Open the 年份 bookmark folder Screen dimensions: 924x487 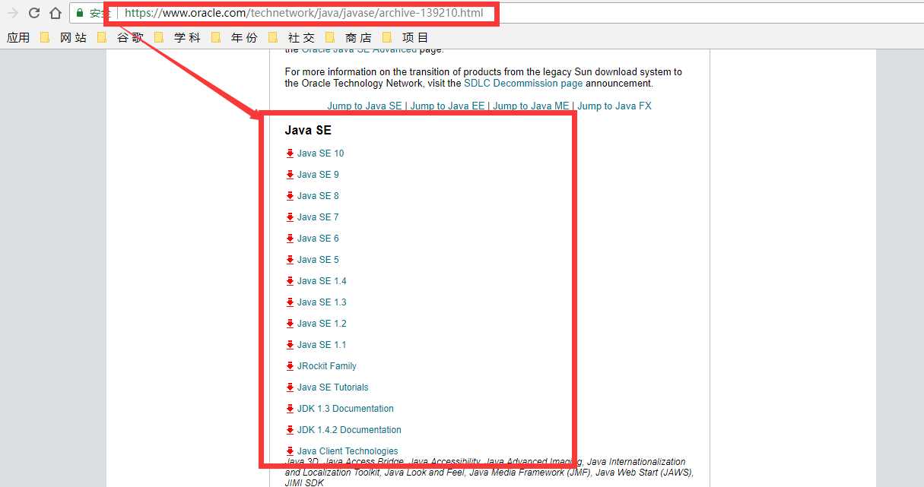pyautogui.click(x=235, y=37)
